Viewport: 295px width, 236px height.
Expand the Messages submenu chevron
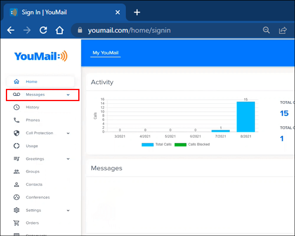click(x=68, y=95)
